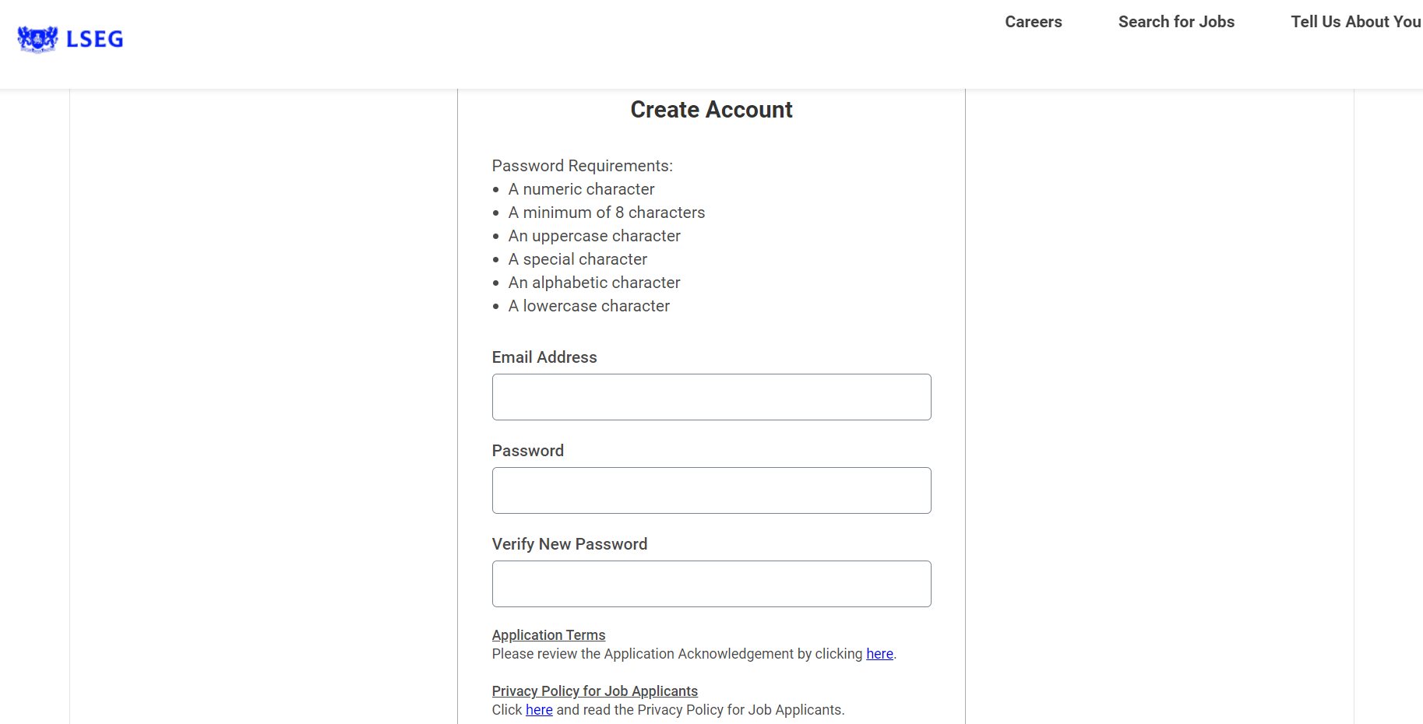Follow the Privacy Policy here link
Viewport: 1423px width, 724px height.
(539, 710)
